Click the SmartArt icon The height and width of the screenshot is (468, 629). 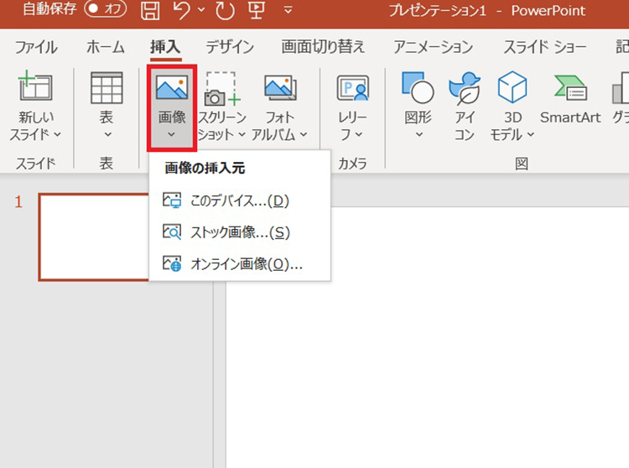tap(570, 88)
